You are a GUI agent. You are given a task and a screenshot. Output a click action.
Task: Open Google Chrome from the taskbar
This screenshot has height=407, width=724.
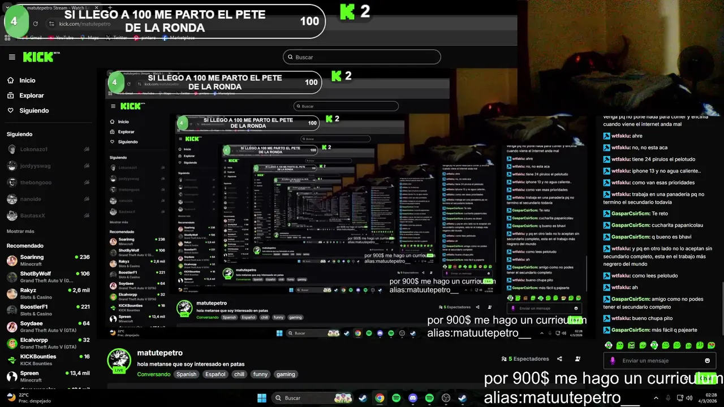[x=380, y=398]
